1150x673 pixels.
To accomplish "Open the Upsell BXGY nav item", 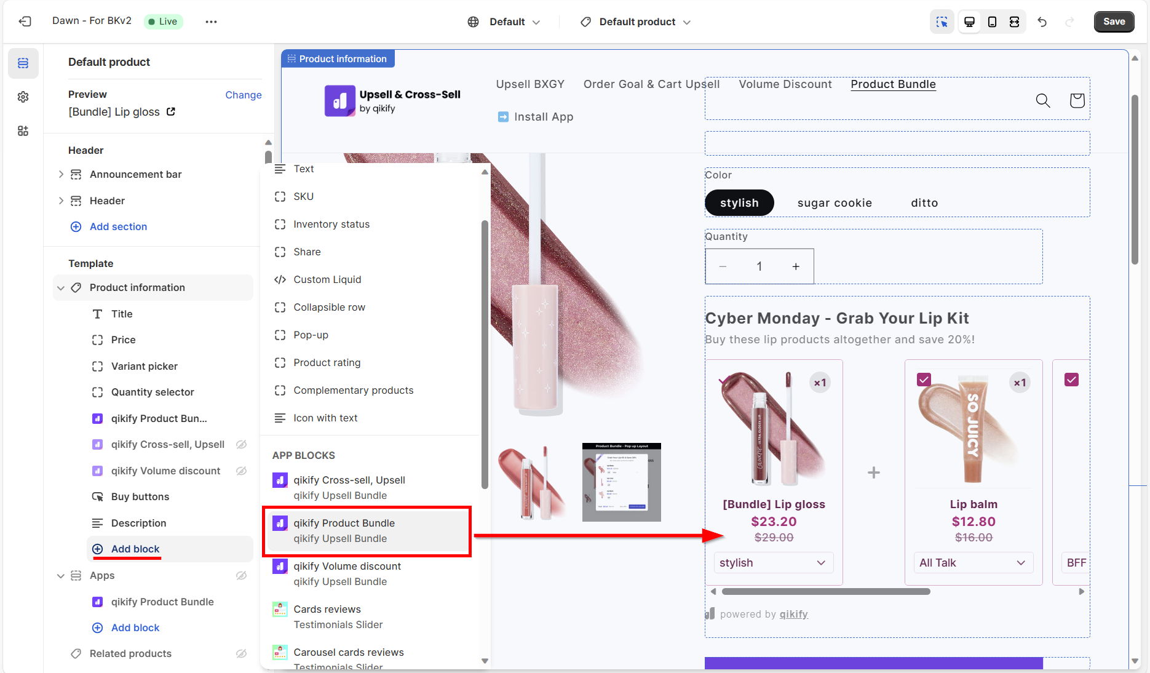I will pyautogui.click(x=530, y=84).
